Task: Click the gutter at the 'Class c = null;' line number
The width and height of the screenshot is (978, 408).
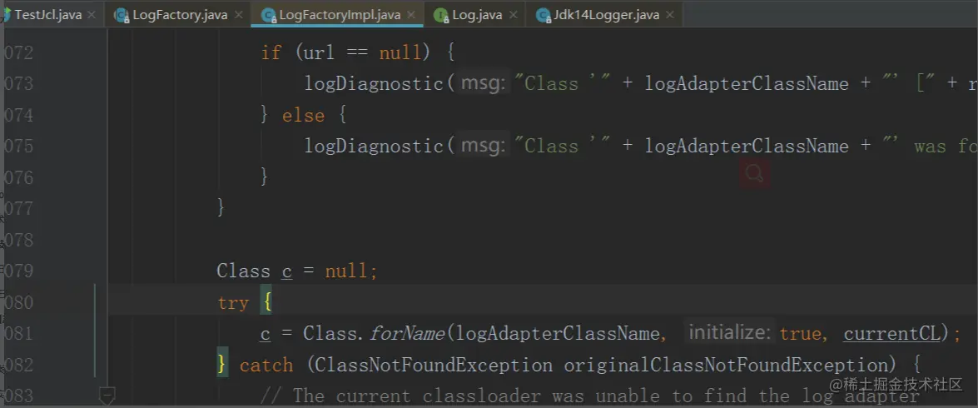Action: click(x=17, y=271)
